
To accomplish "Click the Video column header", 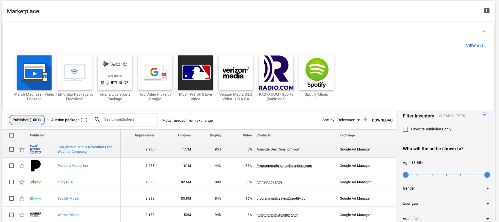I will tap(247, 135).
